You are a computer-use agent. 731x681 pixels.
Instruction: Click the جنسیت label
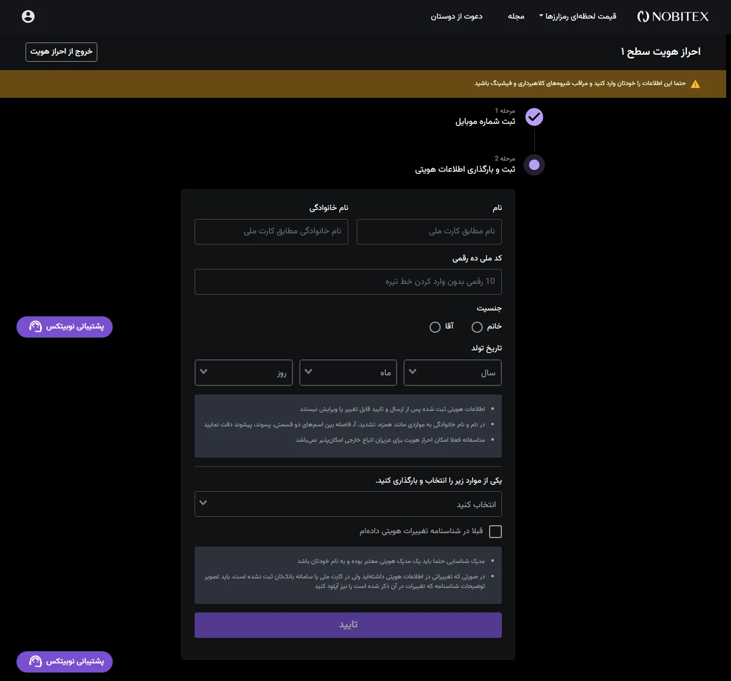pos(489,308)
